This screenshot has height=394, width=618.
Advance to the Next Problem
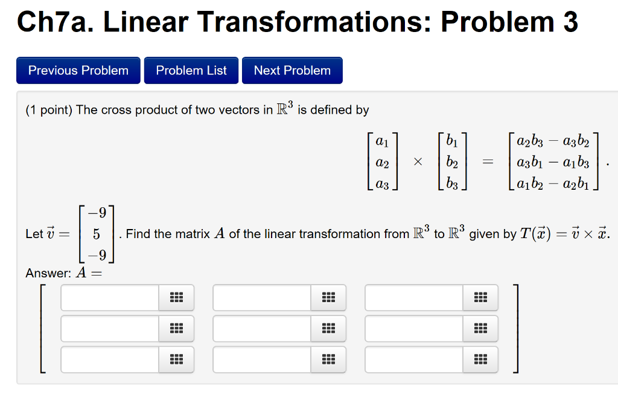click(292, 70)
